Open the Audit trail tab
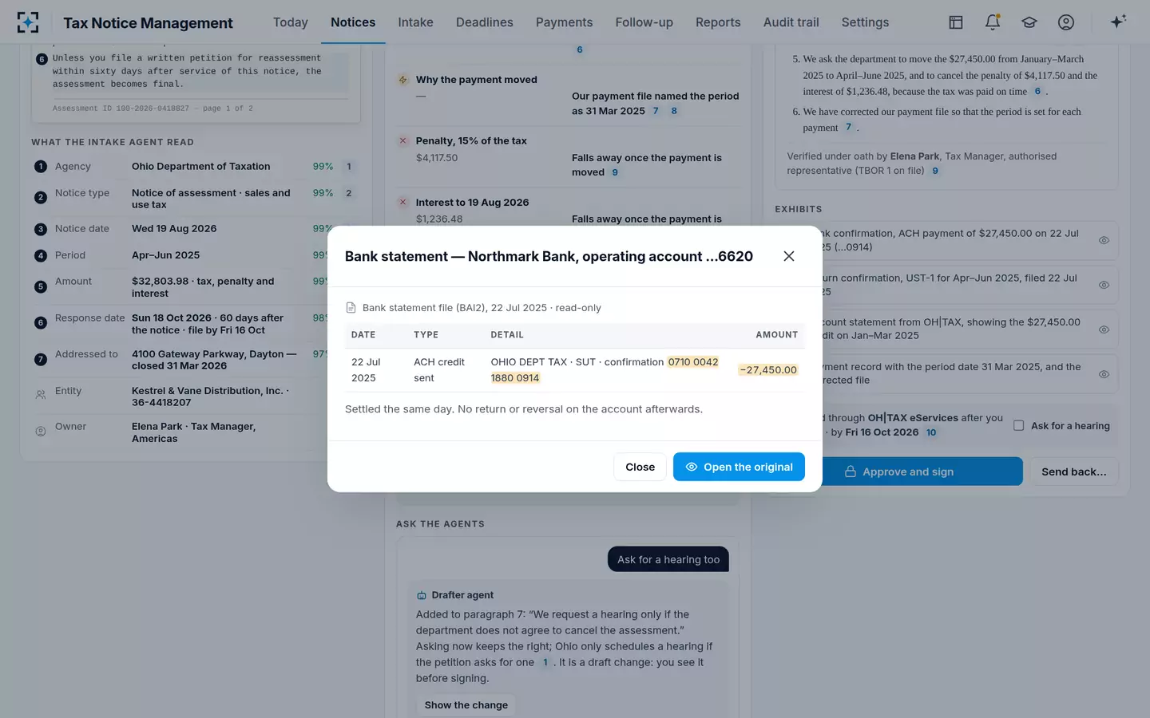 [x=791, y=22]
